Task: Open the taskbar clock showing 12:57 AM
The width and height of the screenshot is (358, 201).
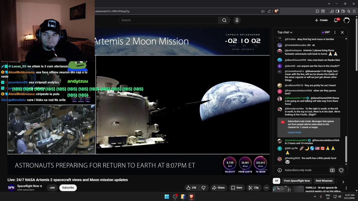Action: pyautogui.click(x=349, y=197)
